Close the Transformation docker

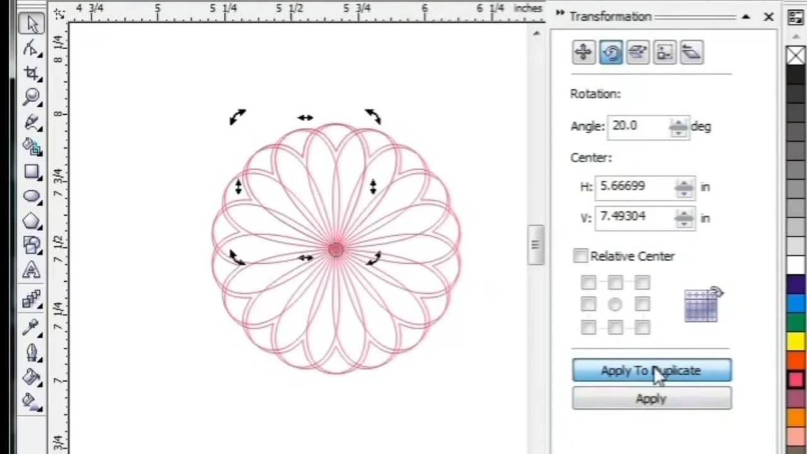(x=769, y=17)
